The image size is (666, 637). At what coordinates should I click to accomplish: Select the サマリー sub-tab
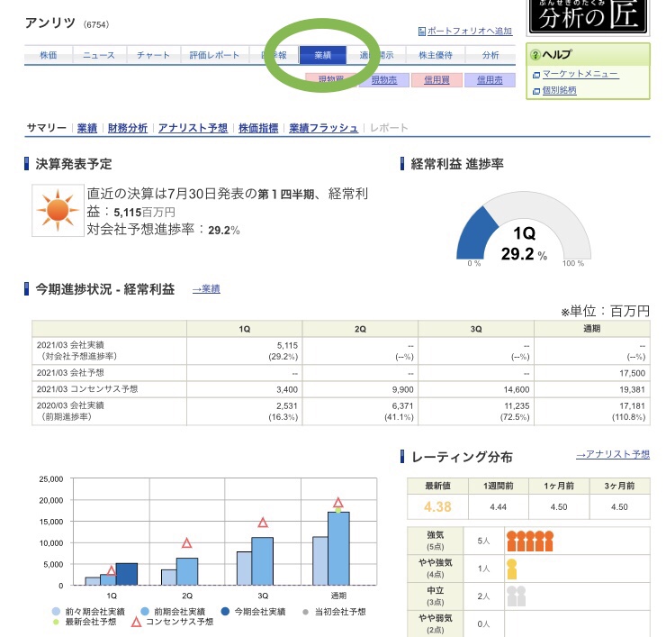(46, 128)
